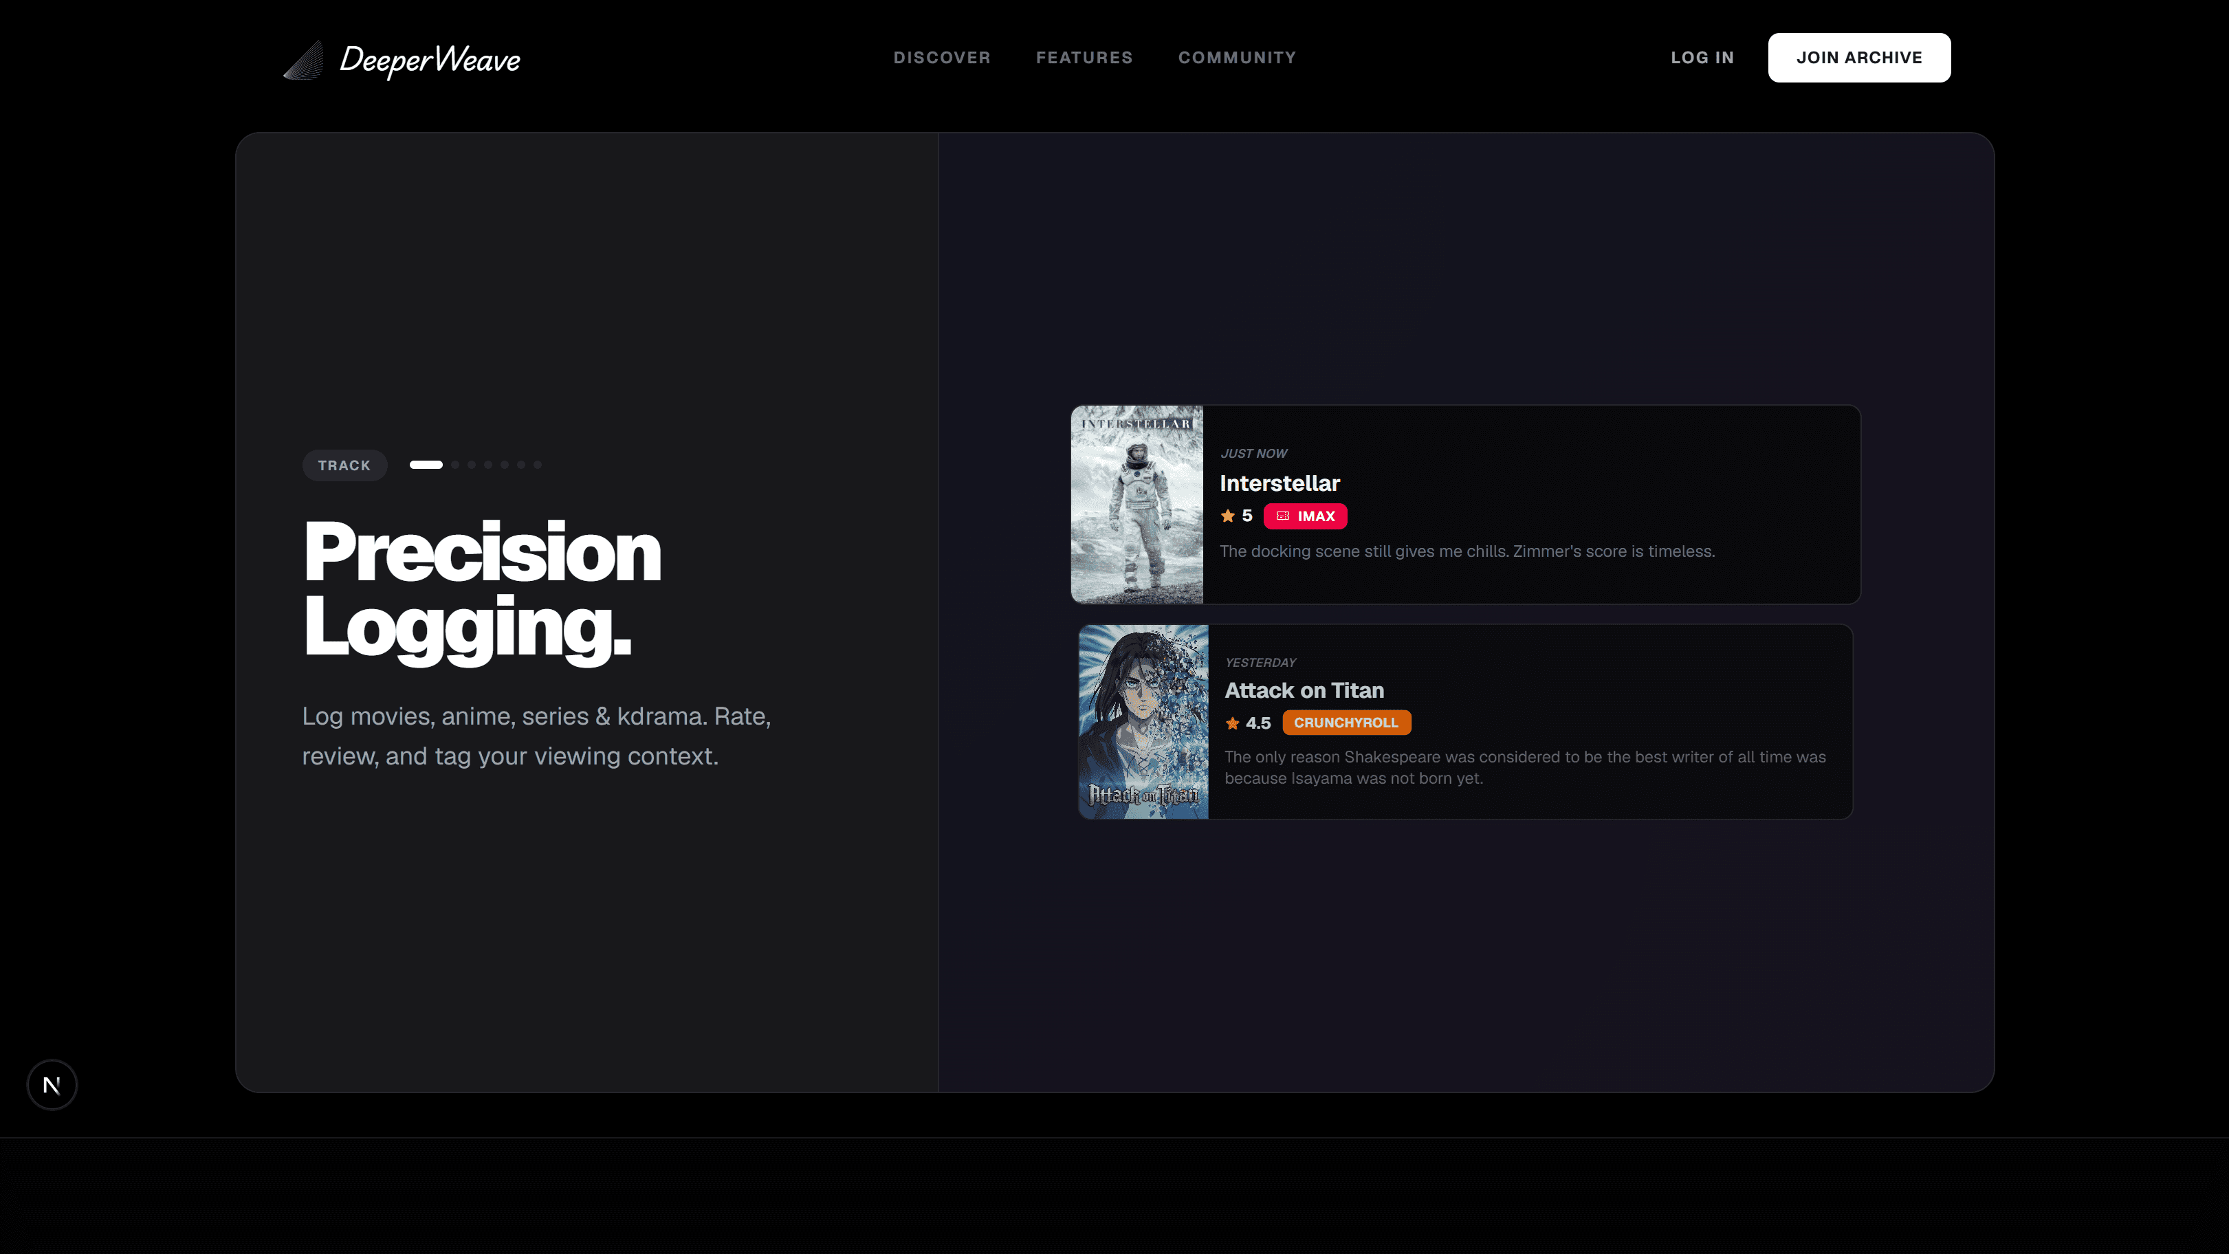Open the Interstellar log entry title

pyautogui.click(x=1280, y=483)
